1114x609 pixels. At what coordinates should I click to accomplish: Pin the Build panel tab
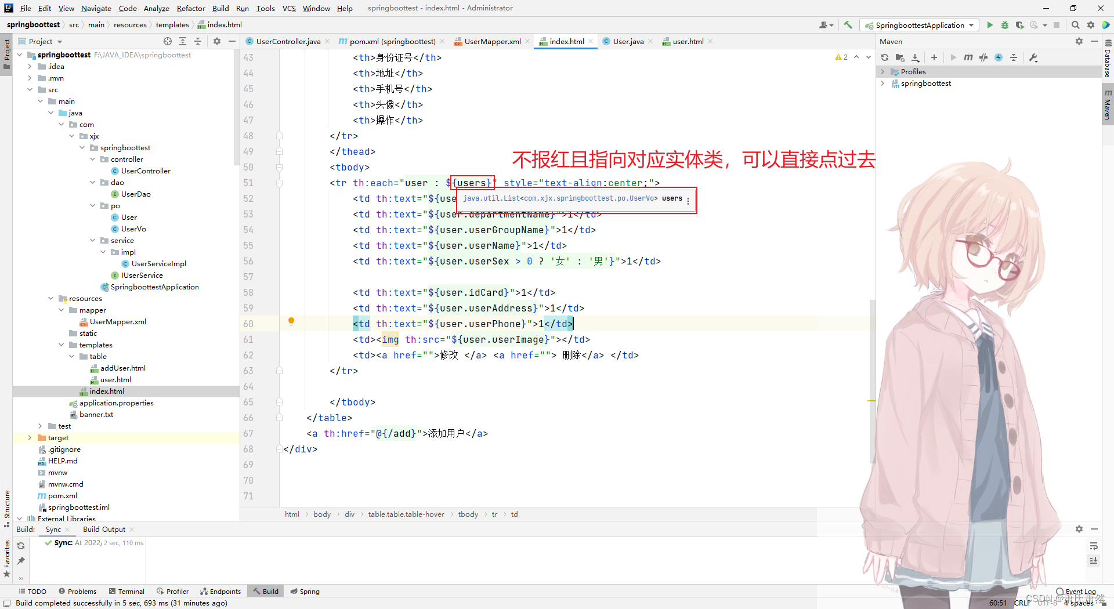(21, 561)
